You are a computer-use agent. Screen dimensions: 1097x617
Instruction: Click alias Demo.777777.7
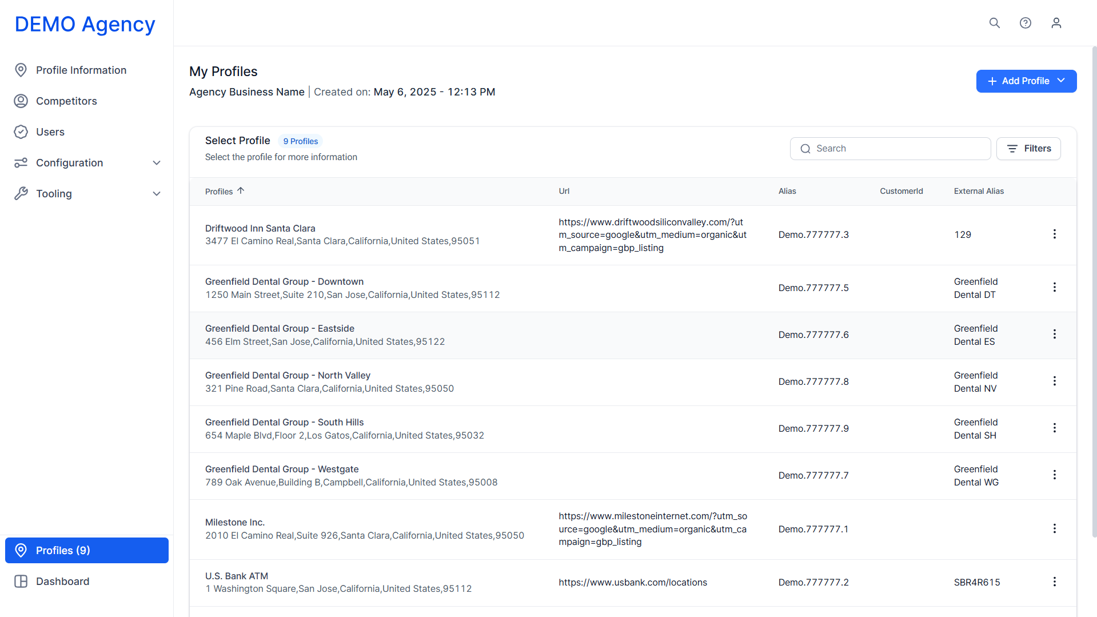click(x=813, y=475)
